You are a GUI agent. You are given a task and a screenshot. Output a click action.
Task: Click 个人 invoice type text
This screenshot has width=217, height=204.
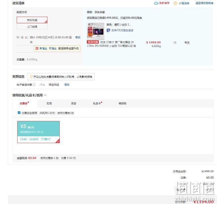42,85
